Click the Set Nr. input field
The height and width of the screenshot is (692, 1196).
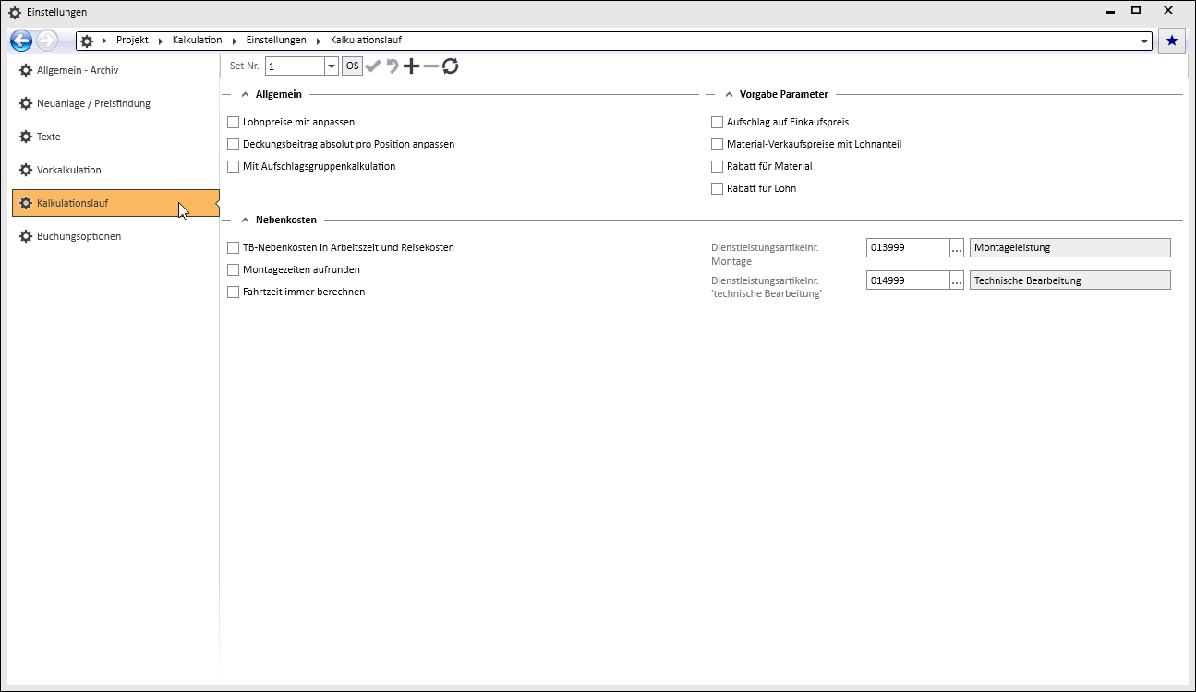coord(295,66)
